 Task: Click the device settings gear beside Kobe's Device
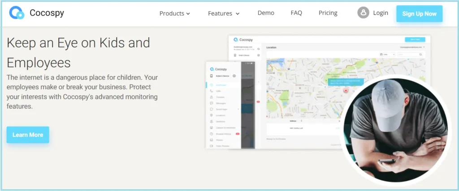point(234,76)
